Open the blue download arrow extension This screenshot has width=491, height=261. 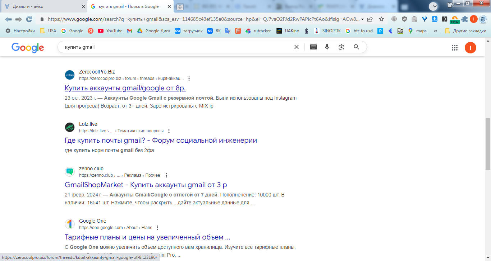tap(435, 19)
